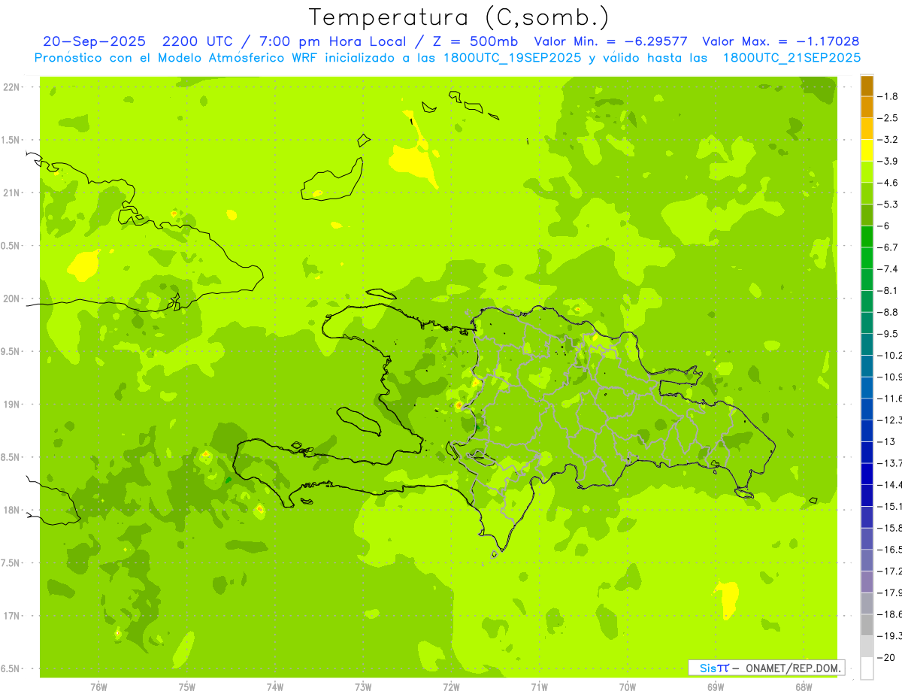Image resolution: width=902 pixels, height=697 pixels.
Task: Click the -6.7 colorbar value
Action: tap(889, 247)
